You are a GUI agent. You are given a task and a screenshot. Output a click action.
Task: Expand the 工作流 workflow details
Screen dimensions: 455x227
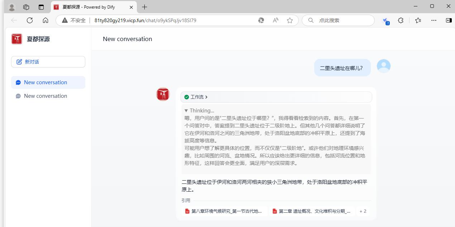click(196, 97)
